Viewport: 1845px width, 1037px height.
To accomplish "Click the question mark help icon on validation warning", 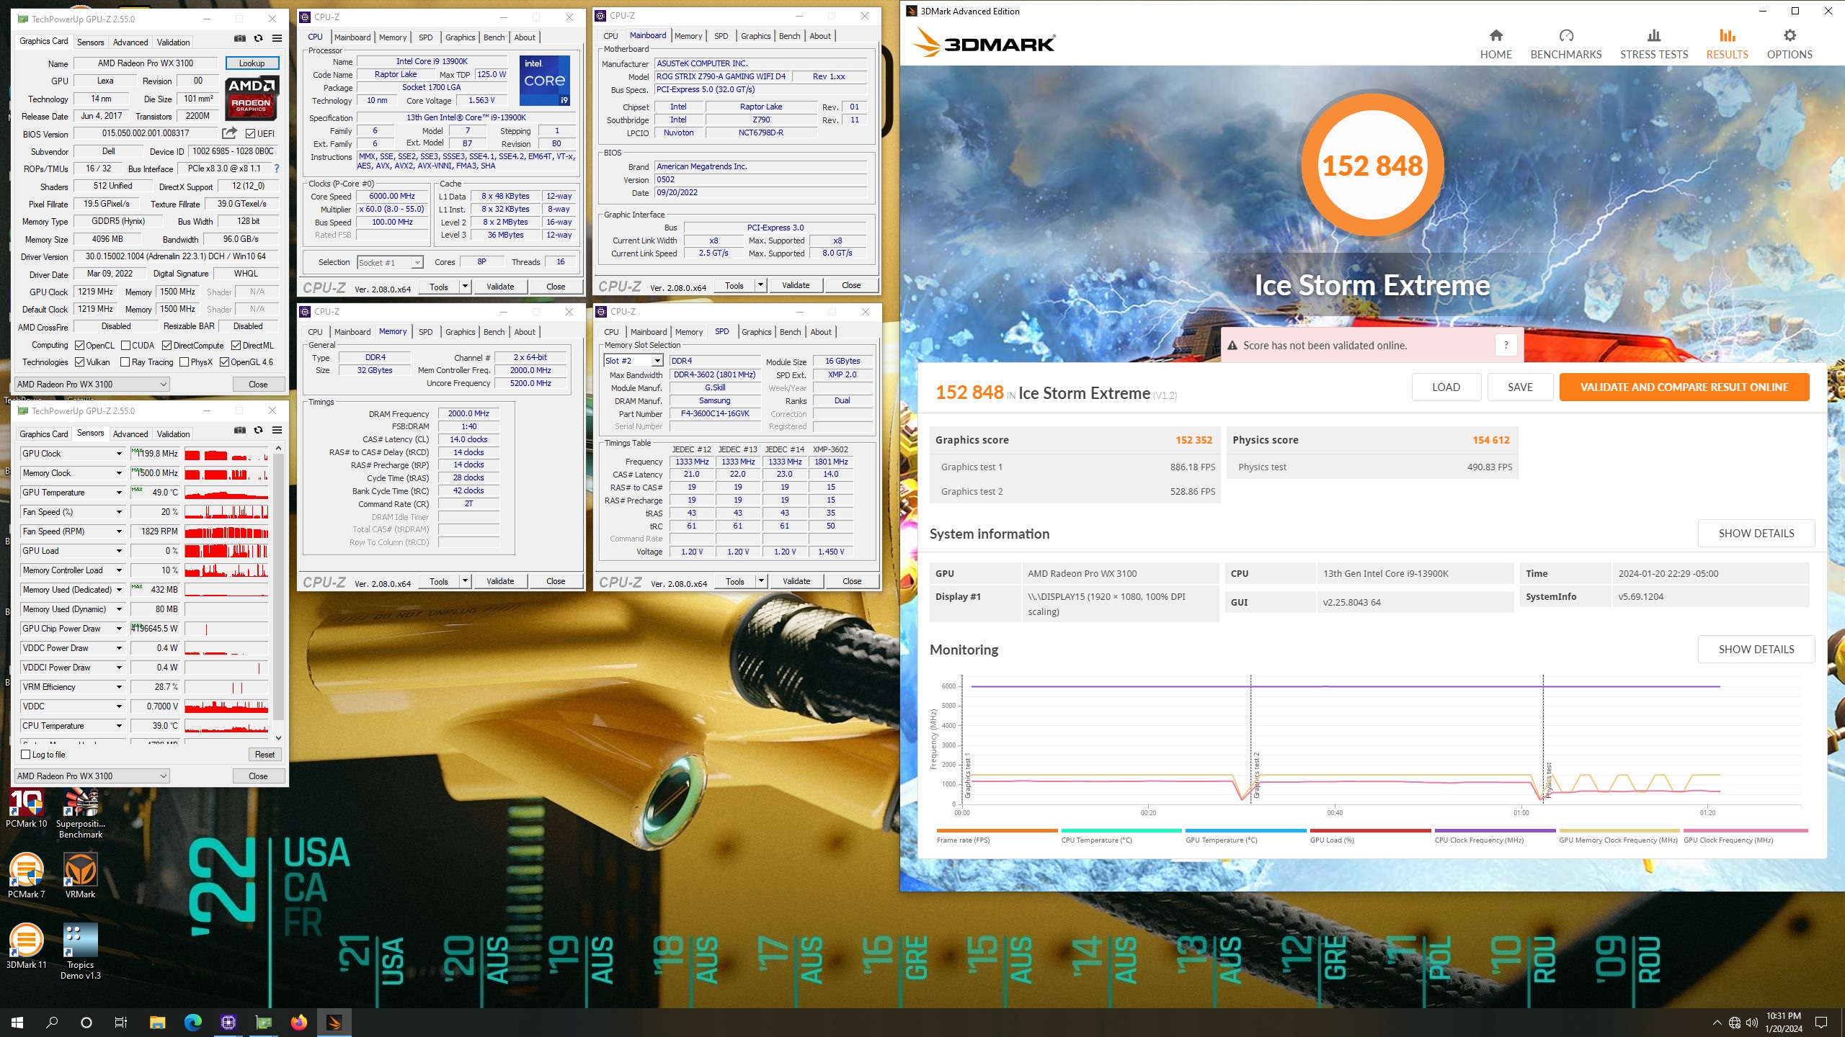I will tap(1506, 345).
